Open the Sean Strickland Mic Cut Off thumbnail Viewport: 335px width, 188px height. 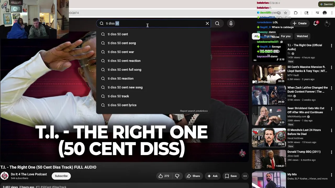pyautogui.click(x=269, y=116)
